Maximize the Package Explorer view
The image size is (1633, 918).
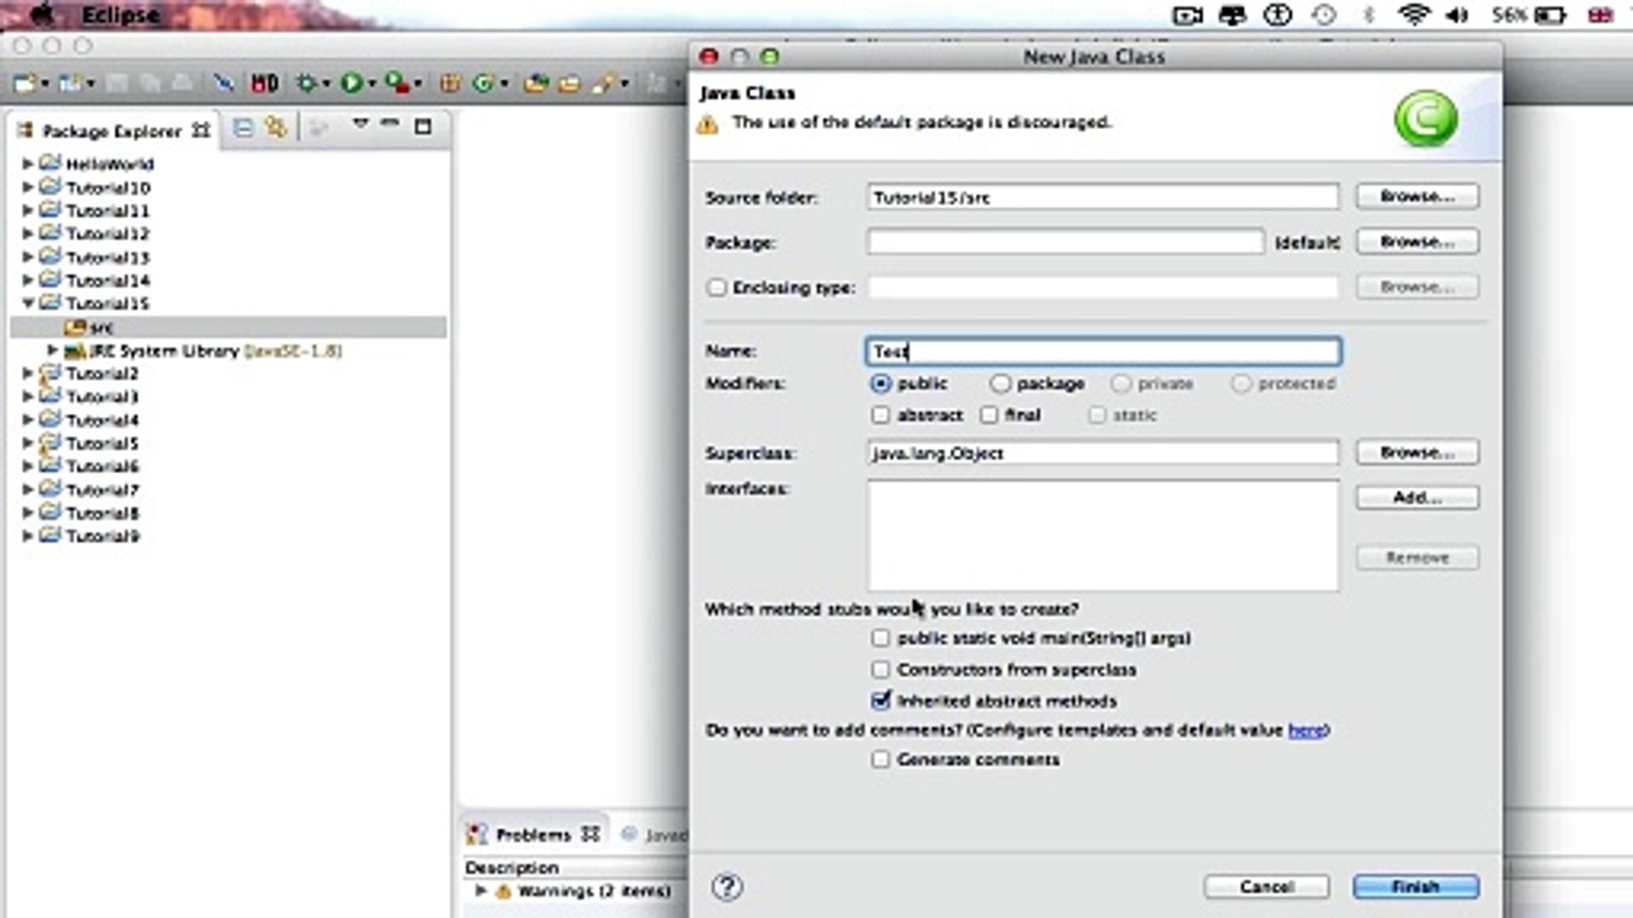click(423, 127)
